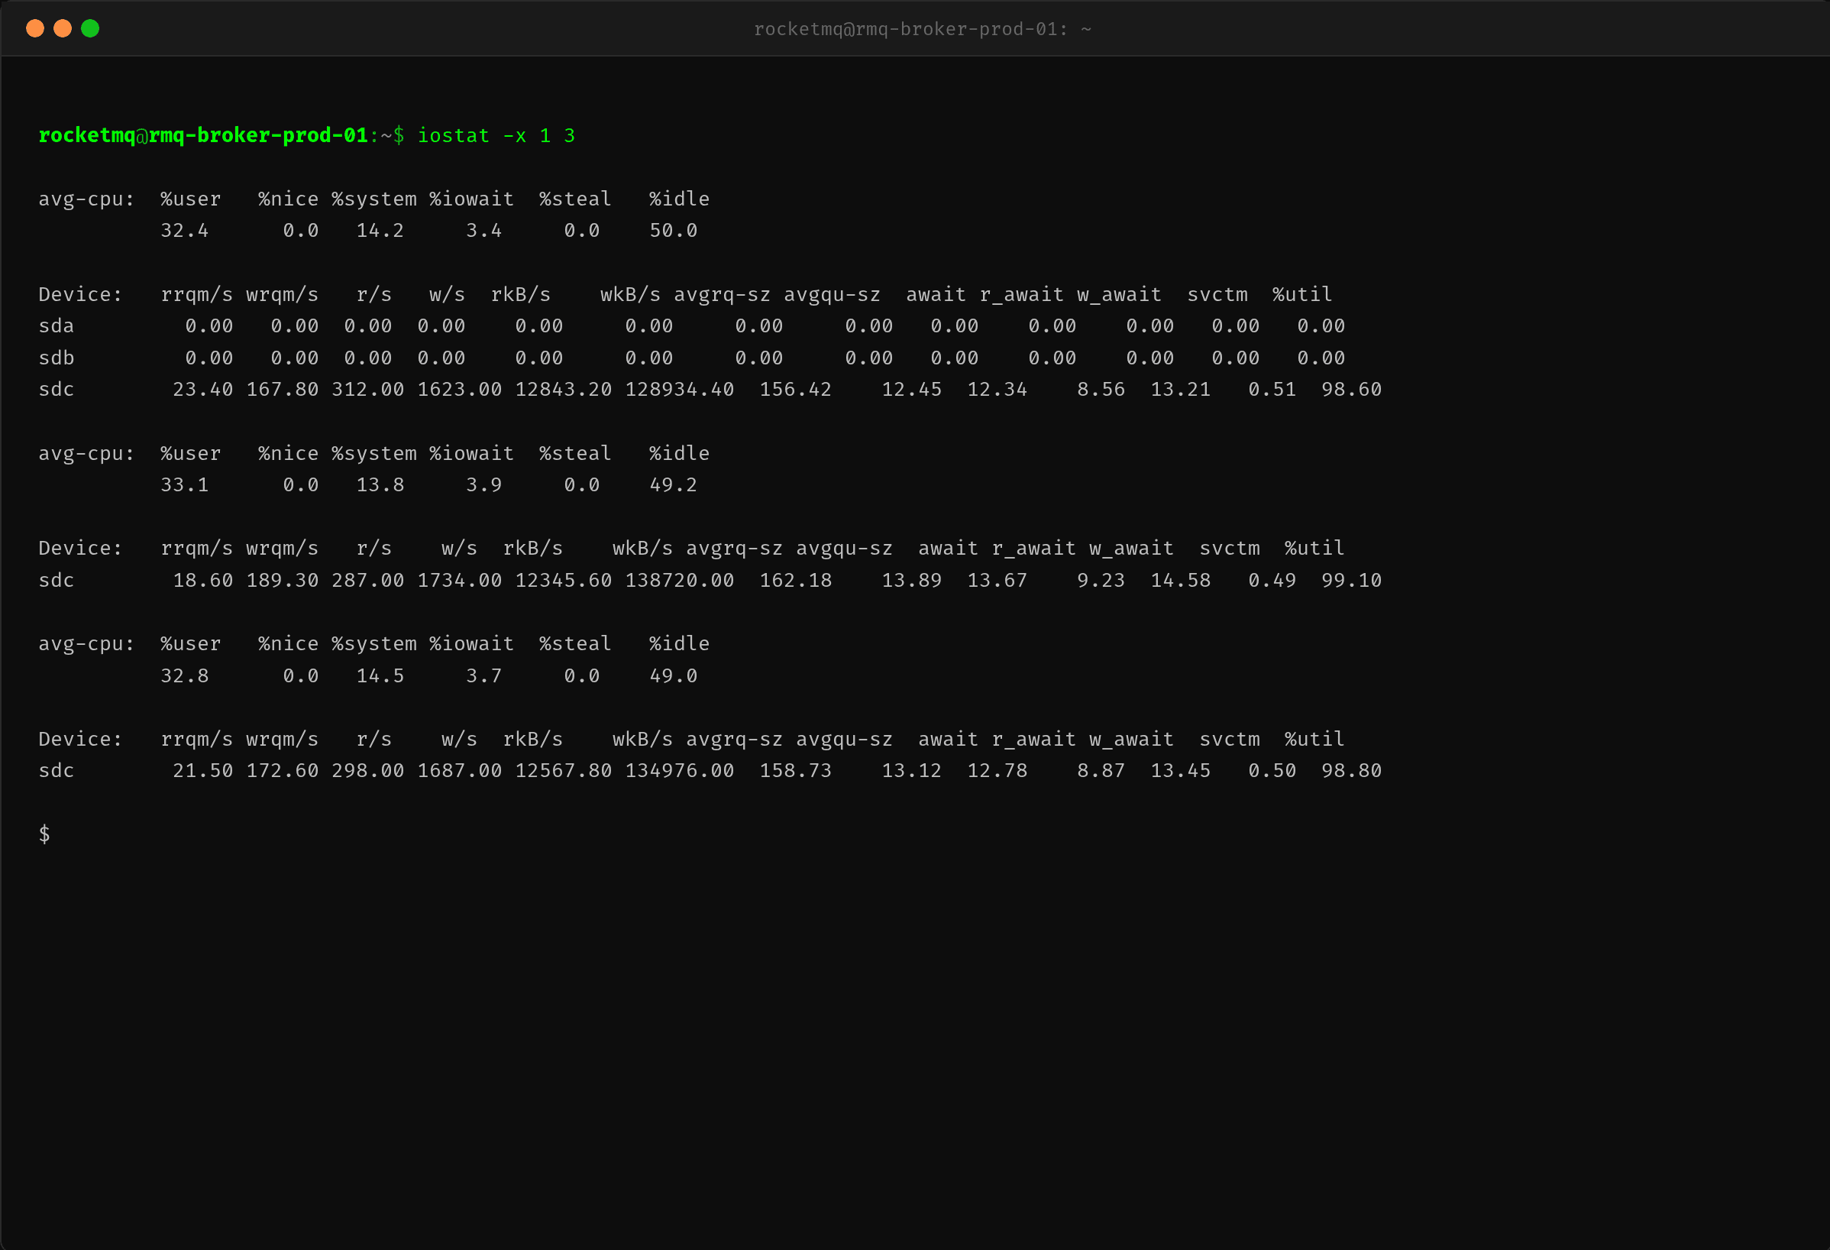Image resolution: width=1830 pixels, height=1250 pixels.
Task: Click sdc rrqm/s value 18.60
Action: click(x=202, y=581)
